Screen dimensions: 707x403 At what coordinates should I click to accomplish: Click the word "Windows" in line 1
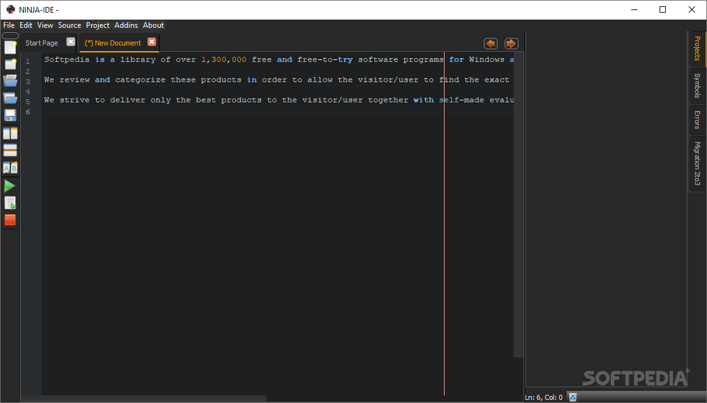coord(486,59)
